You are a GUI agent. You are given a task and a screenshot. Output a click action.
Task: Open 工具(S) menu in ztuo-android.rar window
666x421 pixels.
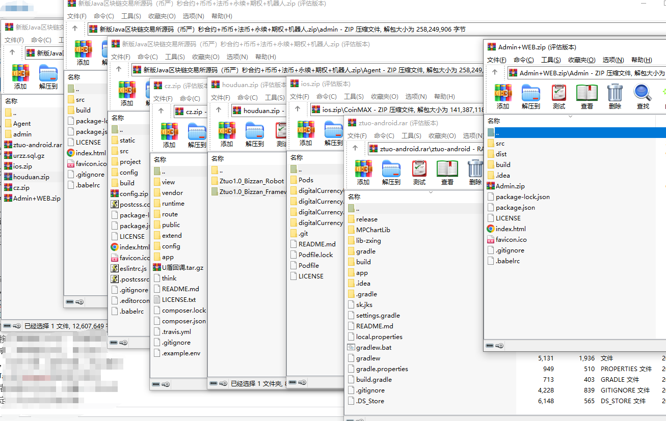coord(411,136)
